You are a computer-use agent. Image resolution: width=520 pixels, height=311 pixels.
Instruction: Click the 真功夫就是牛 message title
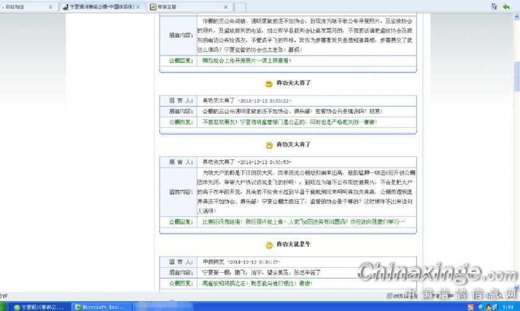coord(293,245)
